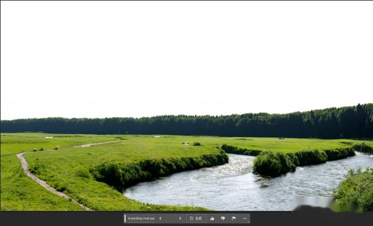Focus the 'A winding river' prompt field

click(141, 218)
